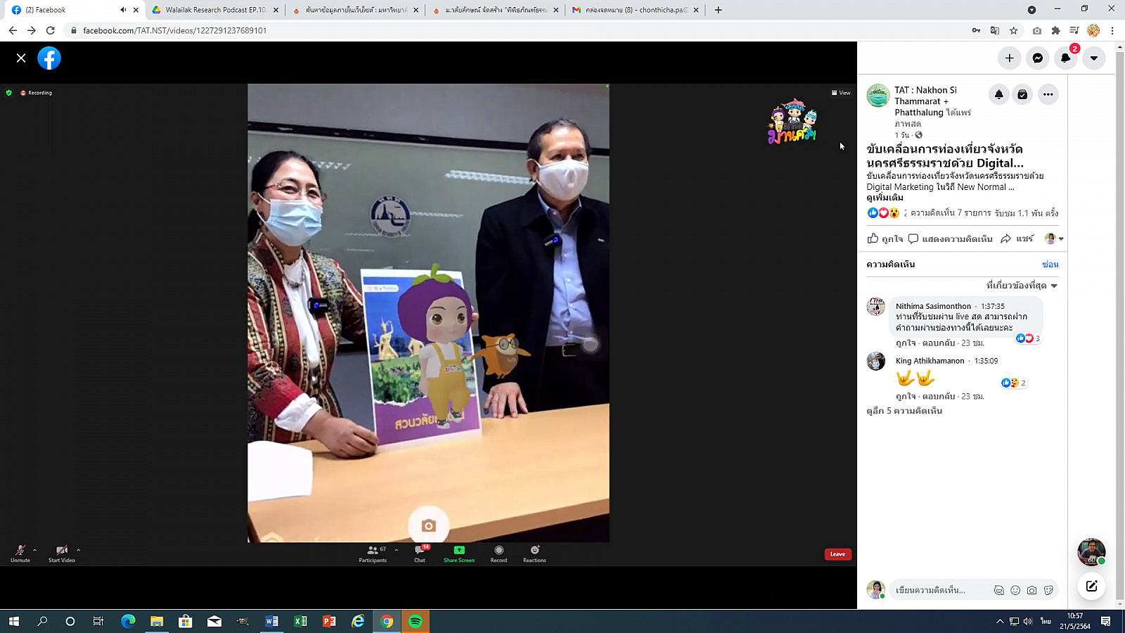The image size is (1125, 633).
Task: Click the Facebook logo
Action: click(49, 58)
